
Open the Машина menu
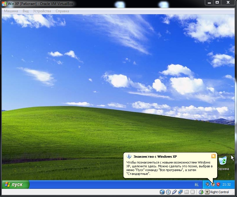tap(11, 11)
